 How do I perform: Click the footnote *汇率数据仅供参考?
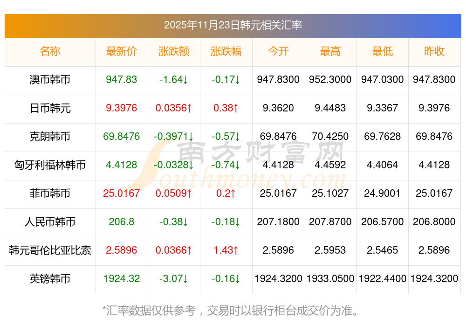pos(149,311)
